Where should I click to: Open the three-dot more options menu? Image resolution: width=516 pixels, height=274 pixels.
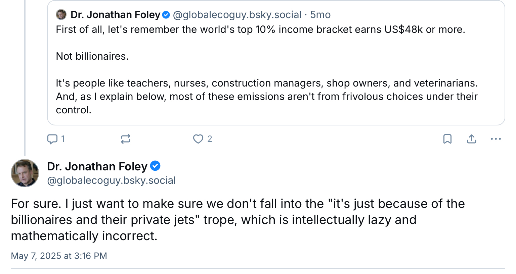coord(496,139)
